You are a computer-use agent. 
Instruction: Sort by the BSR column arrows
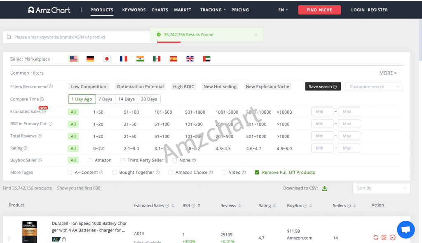pos(199,206)
